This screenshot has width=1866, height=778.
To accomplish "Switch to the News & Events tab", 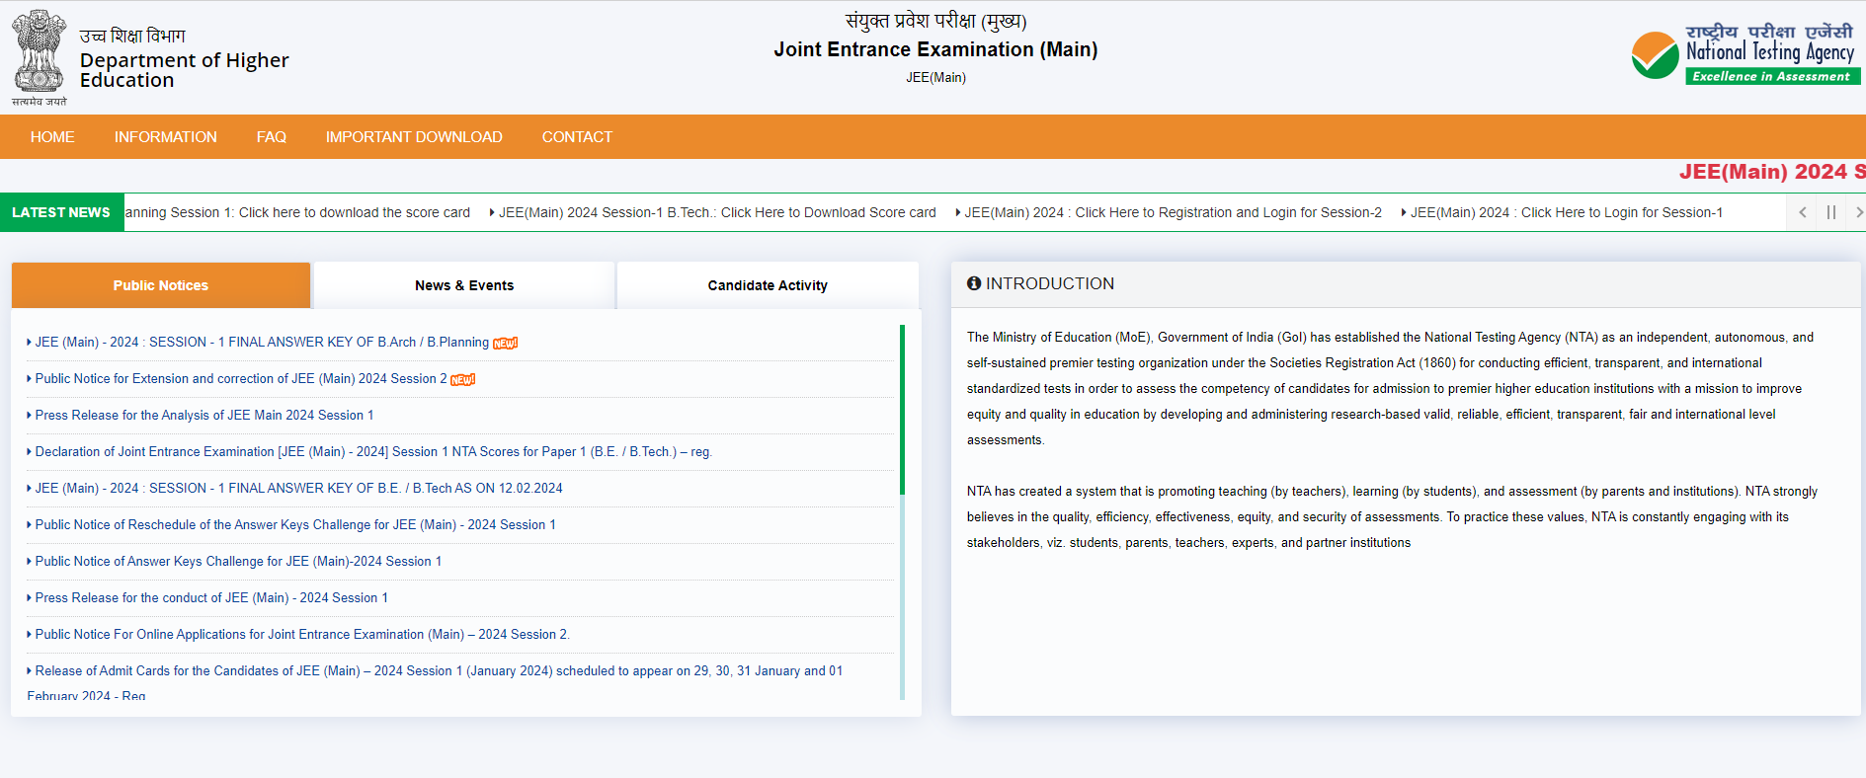I will click(x=464, y=285).
